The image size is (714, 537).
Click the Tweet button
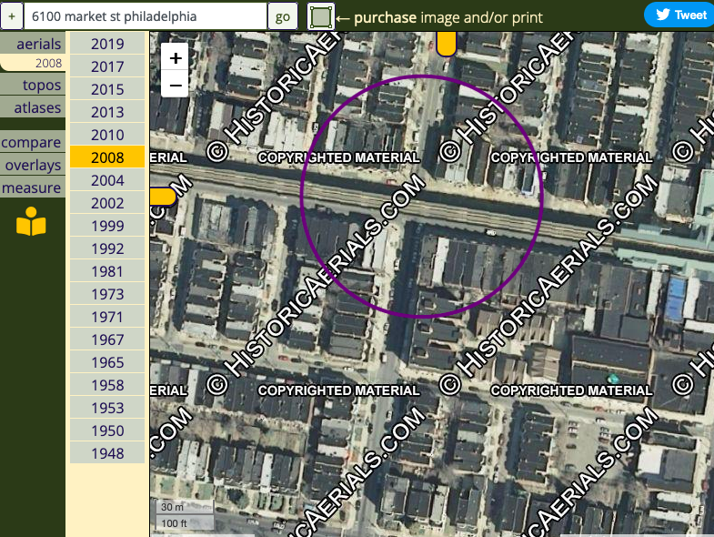[679, 15]
